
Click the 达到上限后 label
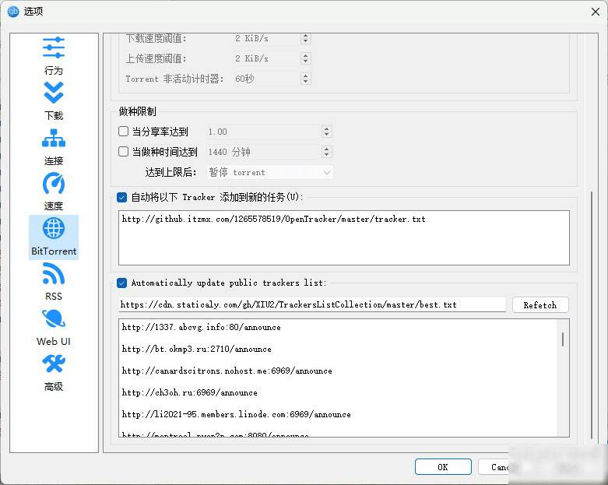[171, 172]
